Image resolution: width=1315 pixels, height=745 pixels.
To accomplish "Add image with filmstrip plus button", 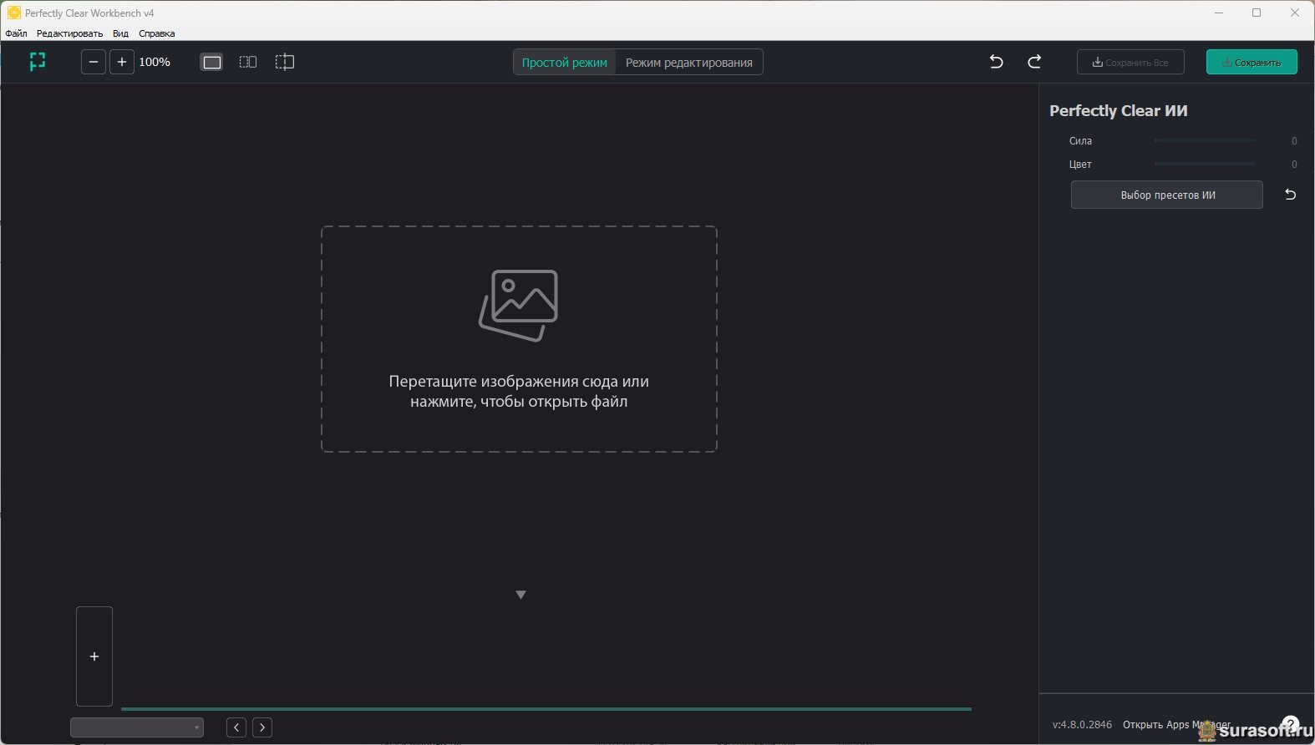I will pos(94,656).
